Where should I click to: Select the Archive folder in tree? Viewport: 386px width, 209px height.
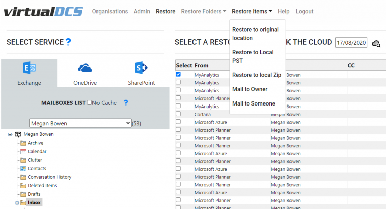pos(36,143)
